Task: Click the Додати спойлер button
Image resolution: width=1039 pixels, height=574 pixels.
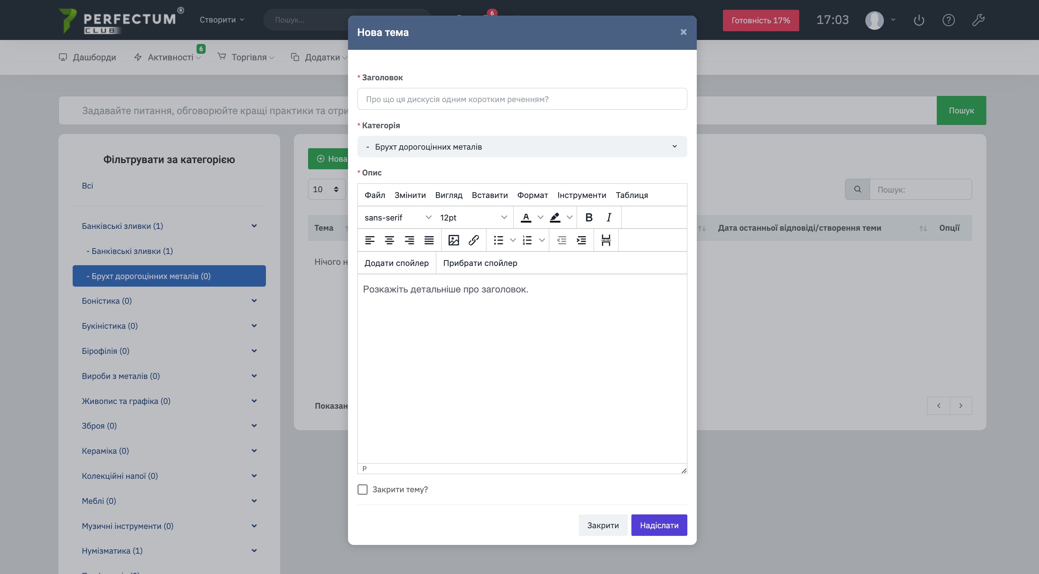Action: tap(396, 263)
